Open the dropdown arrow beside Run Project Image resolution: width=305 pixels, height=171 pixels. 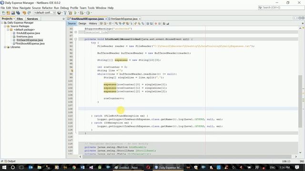78,13
